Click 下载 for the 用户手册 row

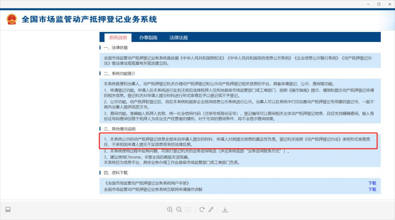click(372, 183)
